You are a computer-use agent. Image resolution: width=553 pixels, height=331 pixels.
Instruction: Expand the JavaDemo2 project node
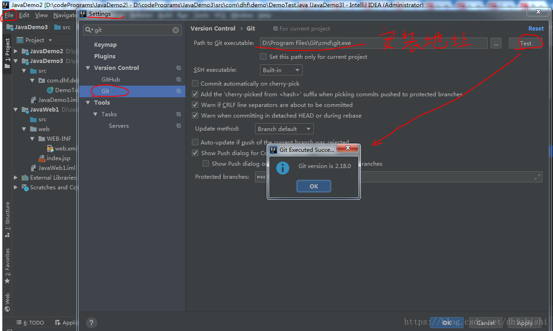tap(15, 51)
